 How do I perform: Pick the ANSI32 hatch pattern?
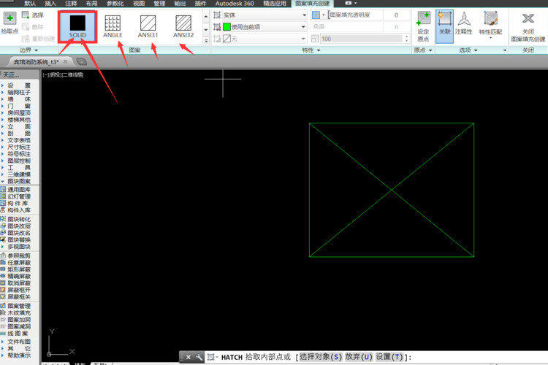click(x=183, y=26)
